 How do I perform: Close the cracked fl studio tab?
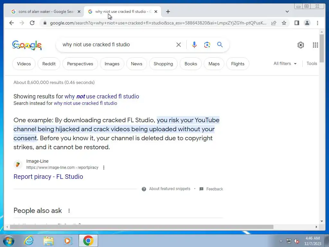(156, 12)
